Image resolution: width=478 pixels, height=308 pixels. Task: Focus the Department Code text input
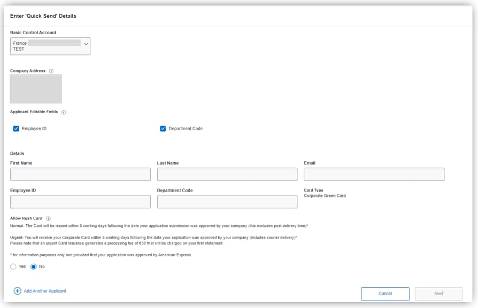coord(227,202)
